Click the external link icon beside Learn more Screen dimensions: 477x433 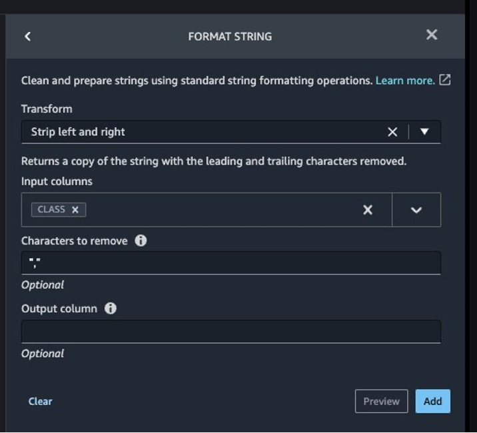click(x=445, y=80)
